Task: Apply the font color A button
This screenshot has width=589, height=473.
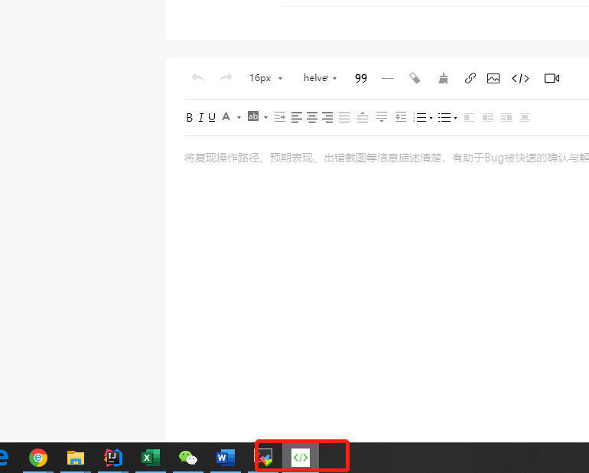Action: pyautogui.click(x=226, y=117)
